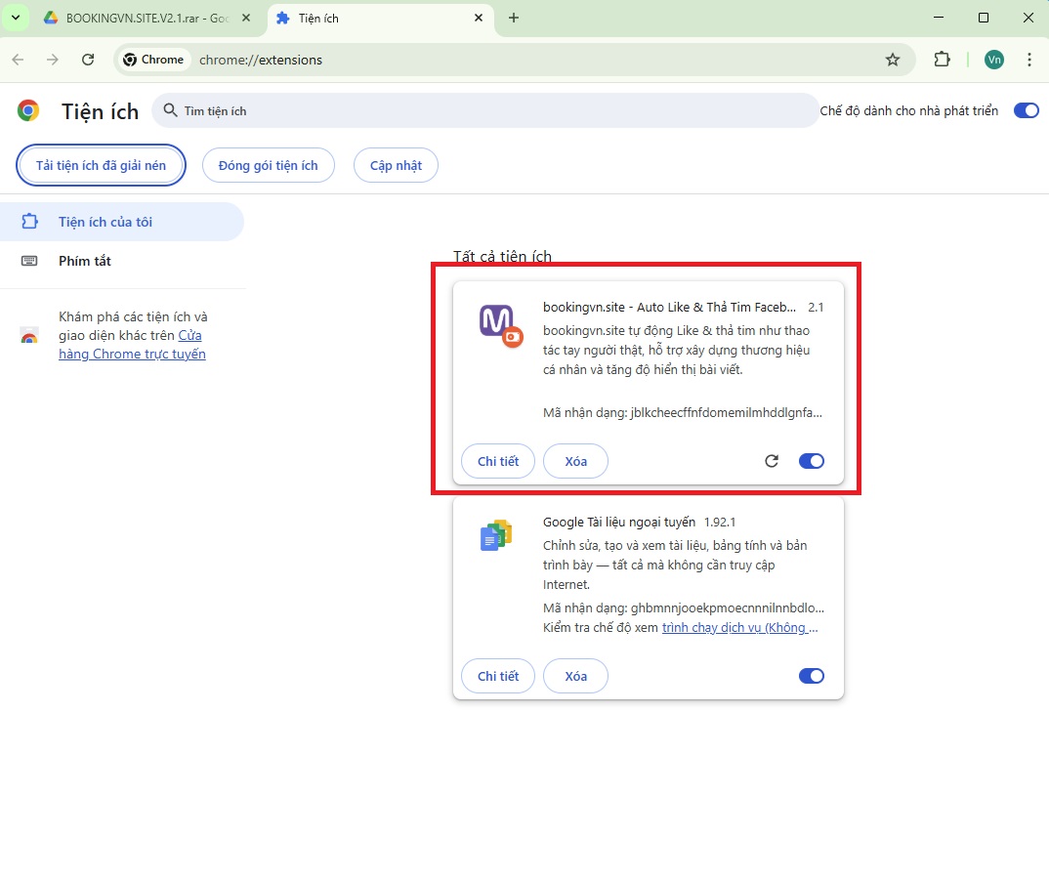The width and height of the screenshot is (1049, 880).
Task: Reload the page with refresh icon
Action: 88,60
